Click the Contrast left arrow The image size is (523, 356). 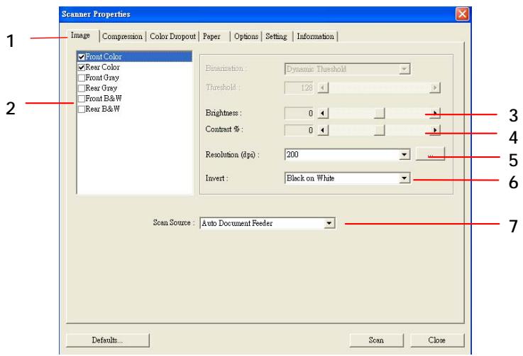(x=323, y=130)
